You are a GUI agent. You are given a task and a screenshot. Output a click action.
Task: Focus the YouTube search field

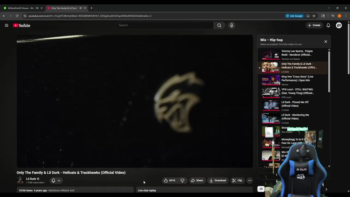point(165,25)
